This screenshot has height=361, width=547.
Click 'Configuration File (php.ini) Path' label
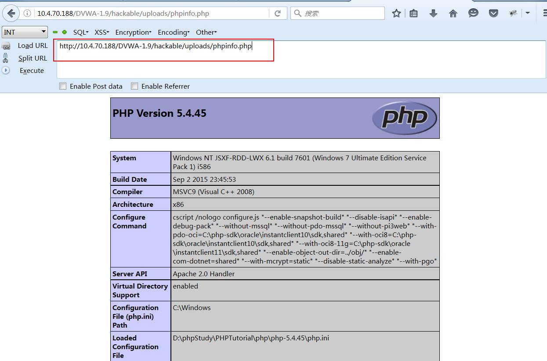pos(135,317)
